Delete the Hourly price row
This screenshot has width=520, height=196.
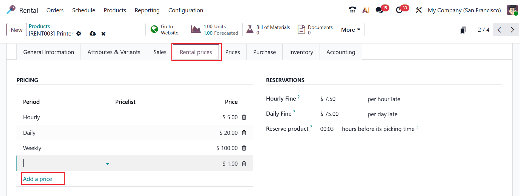point(244,117)
